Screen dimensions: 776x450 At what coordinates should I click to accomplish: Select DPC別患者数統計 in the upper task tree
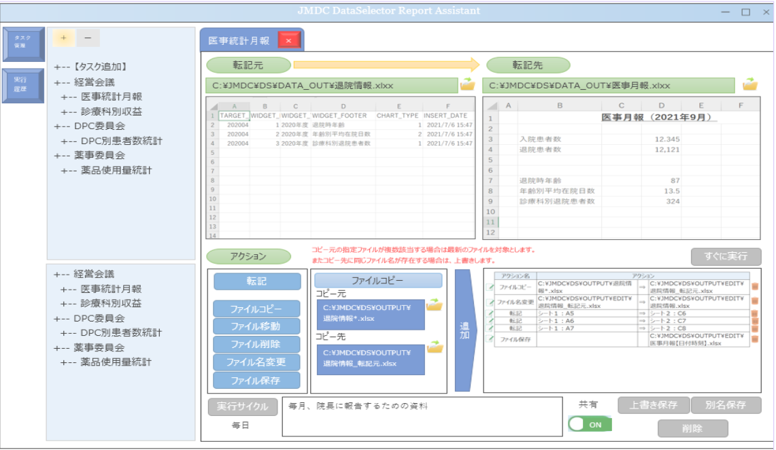click(112, 141)
